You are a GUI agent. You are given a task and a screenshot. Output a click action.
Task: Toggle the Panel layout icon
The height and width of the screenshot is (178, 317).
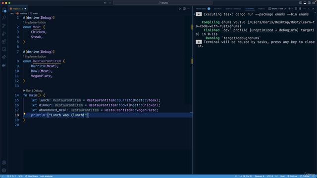point(305,3)
